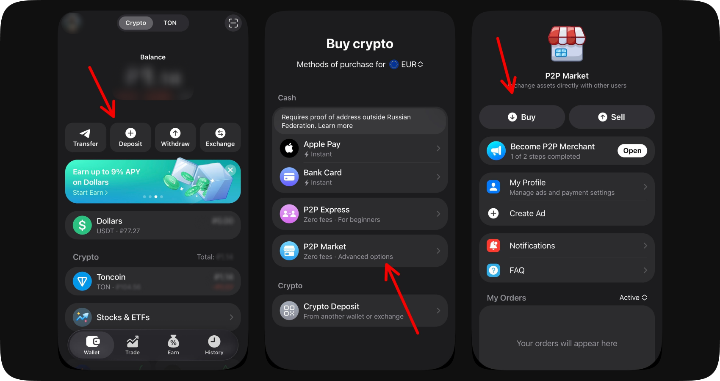Select the banner carousel page dots

tap(153, 197)
